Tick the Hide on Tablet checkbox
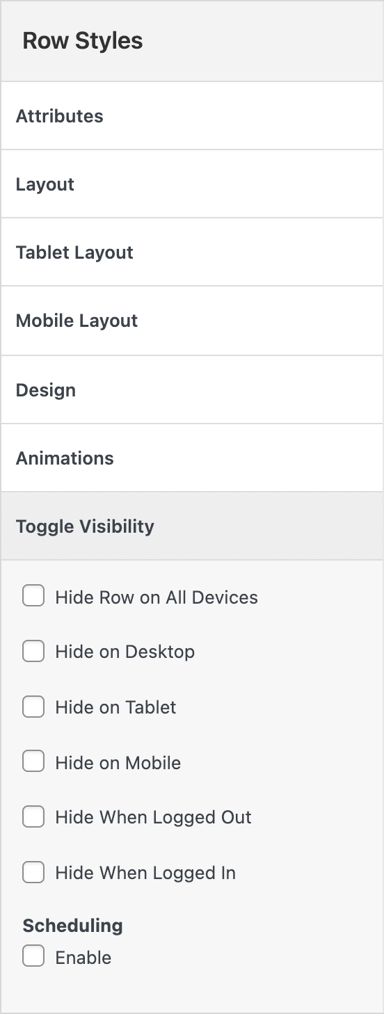The image size is (384, 1014). pos(33,706)
